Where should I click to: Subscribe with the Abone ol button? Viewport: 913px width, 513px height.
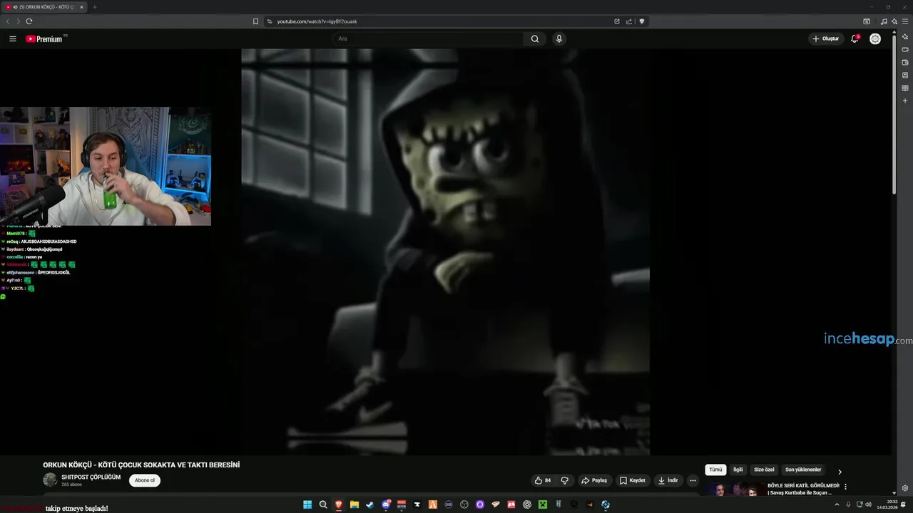pos(145,480)
